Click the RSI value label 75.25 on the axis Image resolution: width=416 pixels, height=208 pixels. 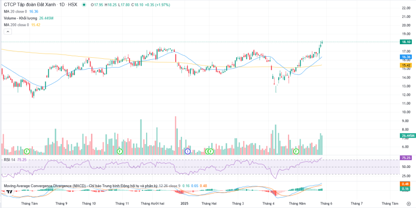pyautogui.click(x=406, y=158)
